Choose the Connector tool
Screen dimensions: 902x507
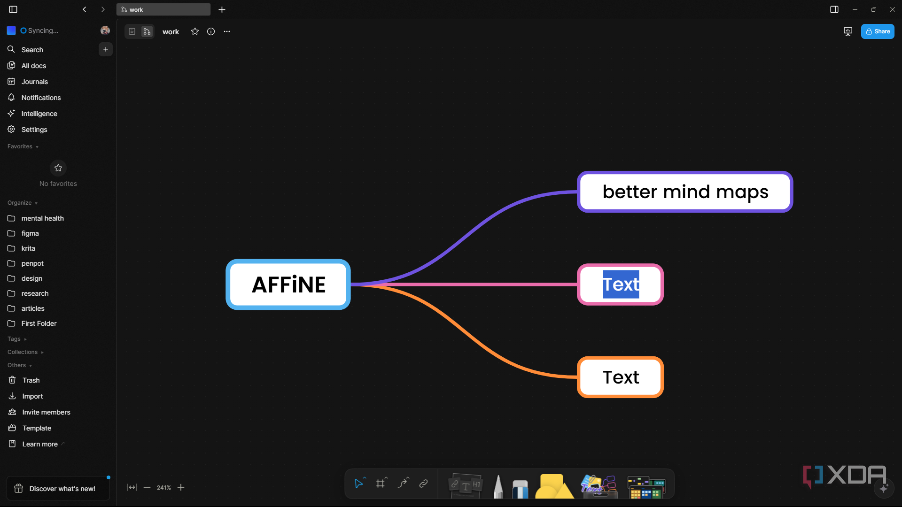[403, 484]
